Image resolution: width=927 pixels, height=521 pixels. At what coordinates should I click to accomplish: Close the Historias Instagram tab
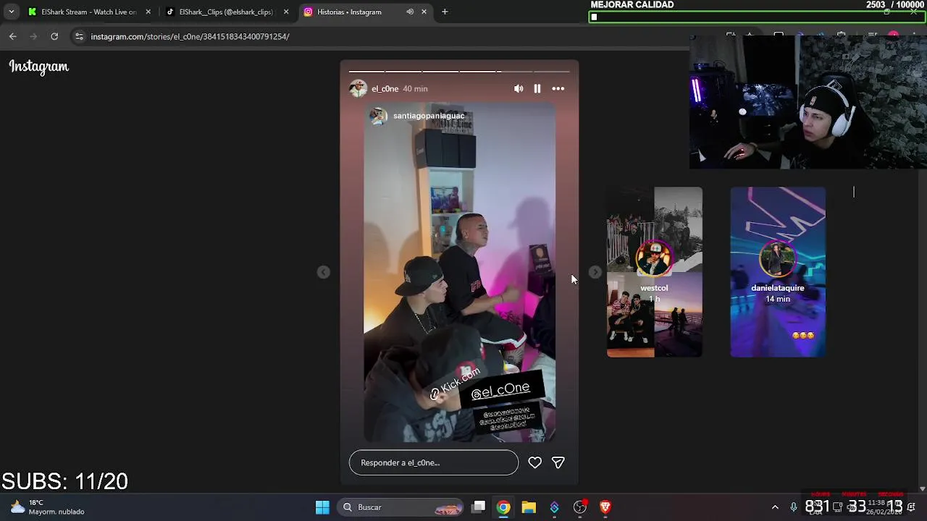pos(424,12)
